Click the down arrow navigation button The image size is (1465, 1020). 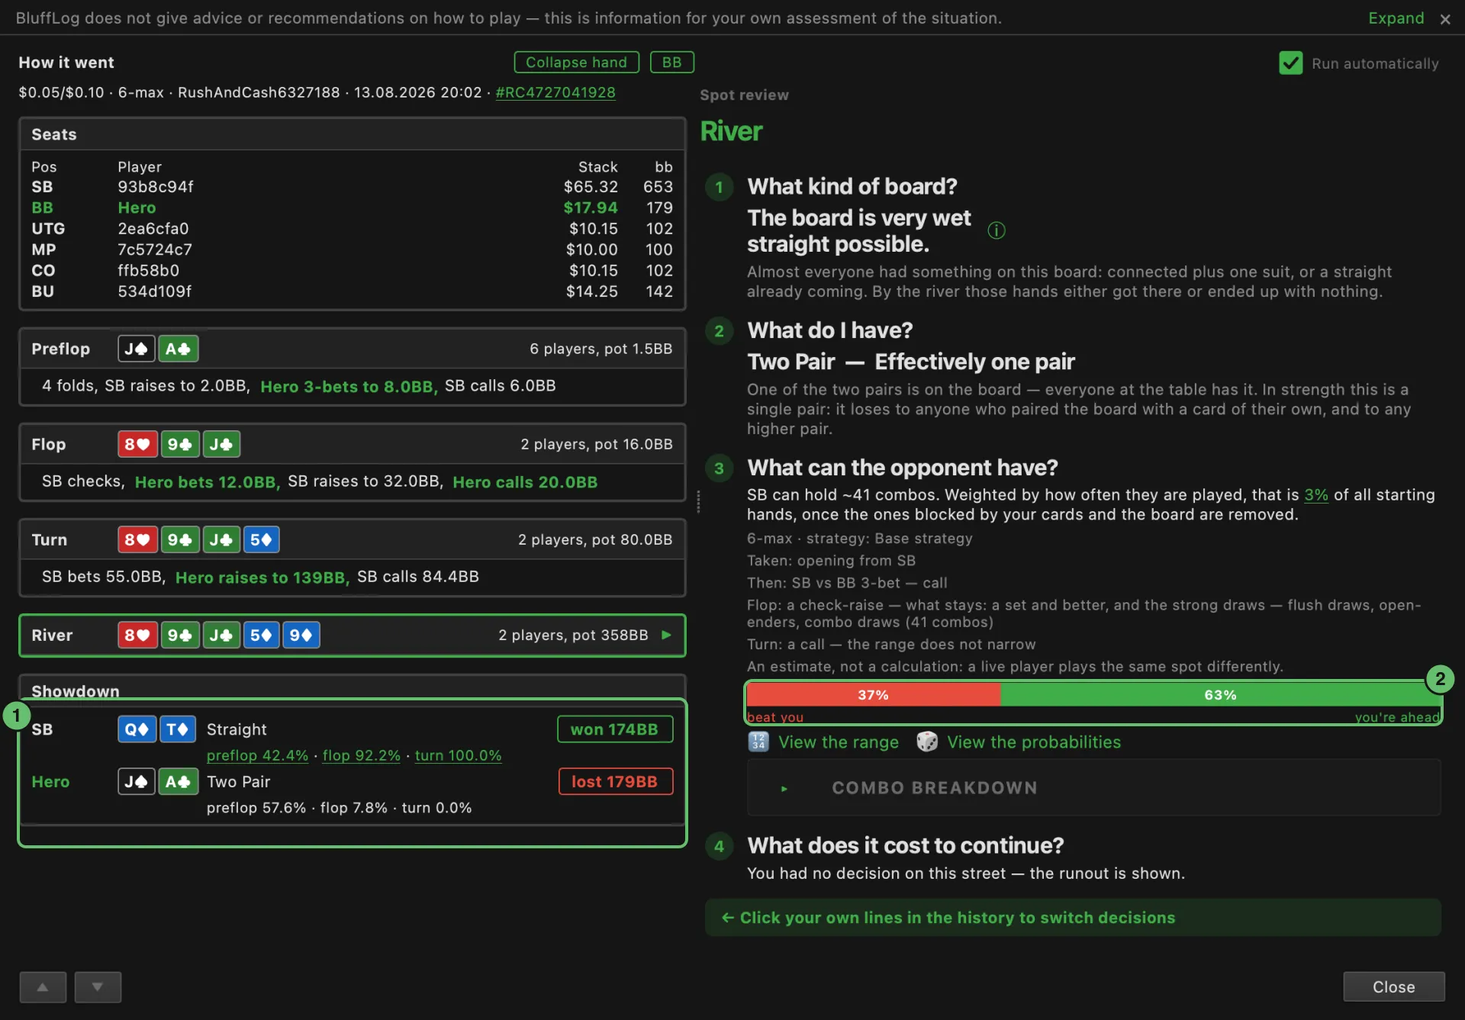pos(98,986)
